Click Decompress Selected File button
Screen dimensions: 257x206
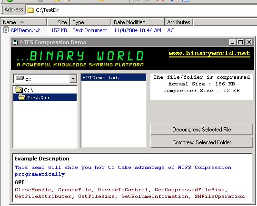tap(202, 130)
